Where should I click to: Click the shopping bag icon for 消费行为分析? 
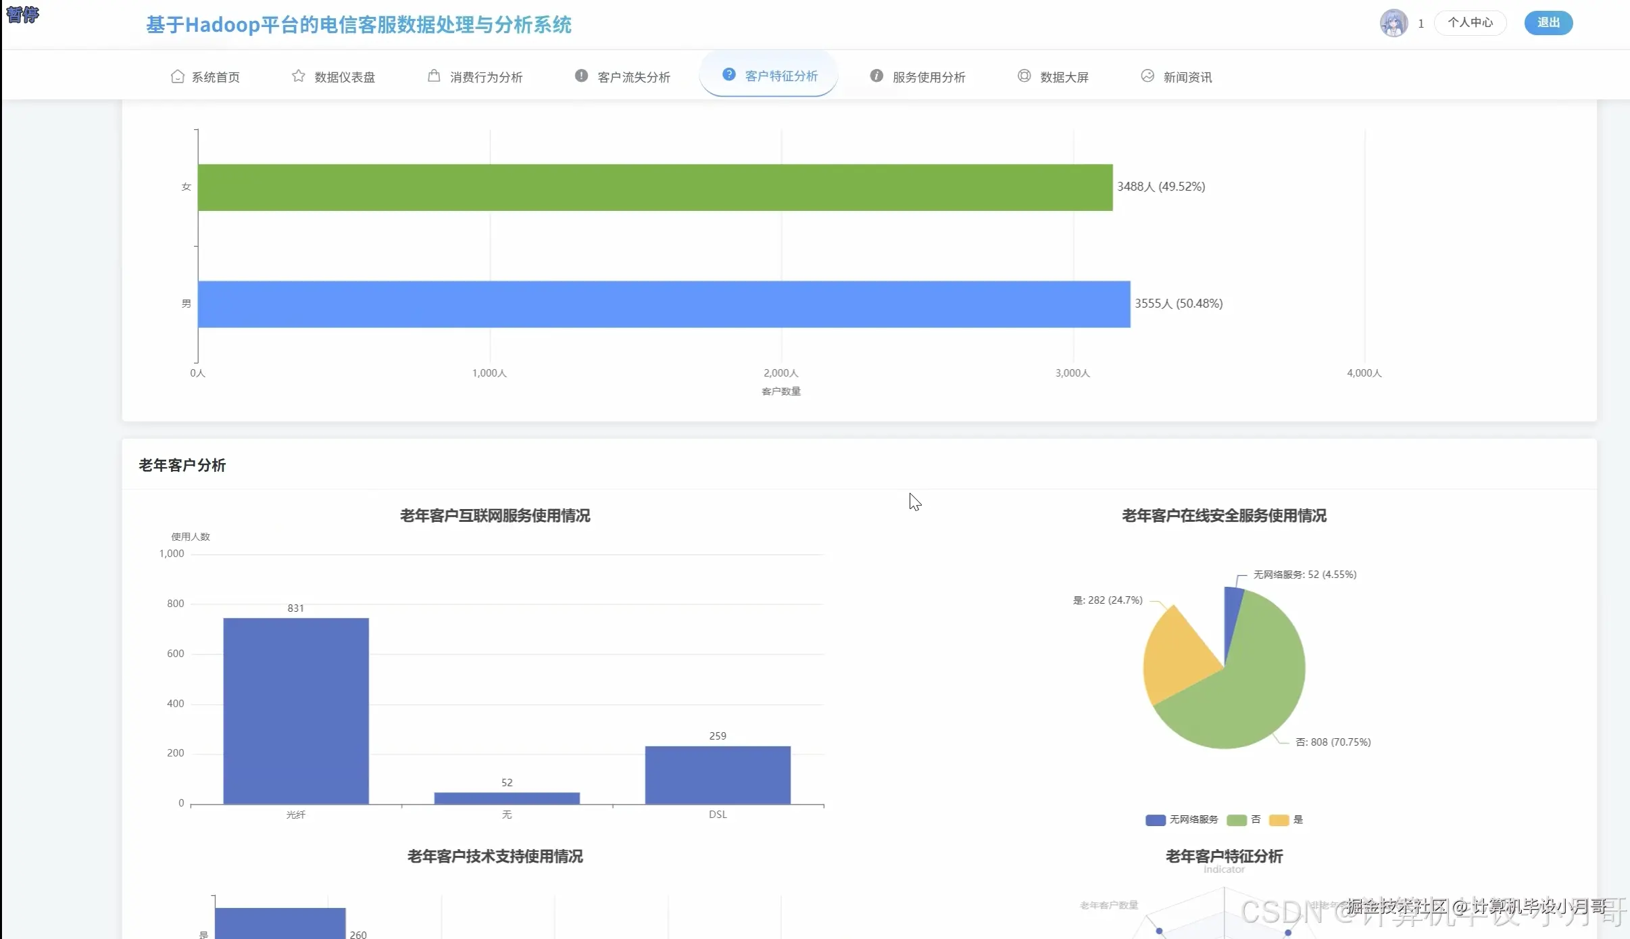pyautogui.click(x=434, y=76)
